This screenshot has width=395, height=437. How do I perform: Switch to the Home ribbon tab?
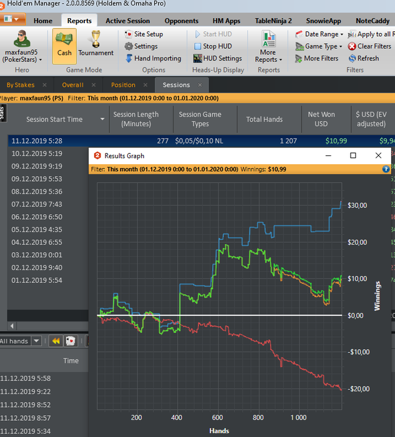click(43, 21)
